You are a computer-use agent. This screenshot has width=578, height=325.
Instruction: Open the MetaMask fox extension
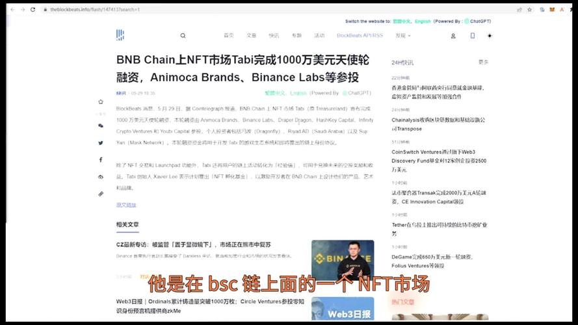552,10
